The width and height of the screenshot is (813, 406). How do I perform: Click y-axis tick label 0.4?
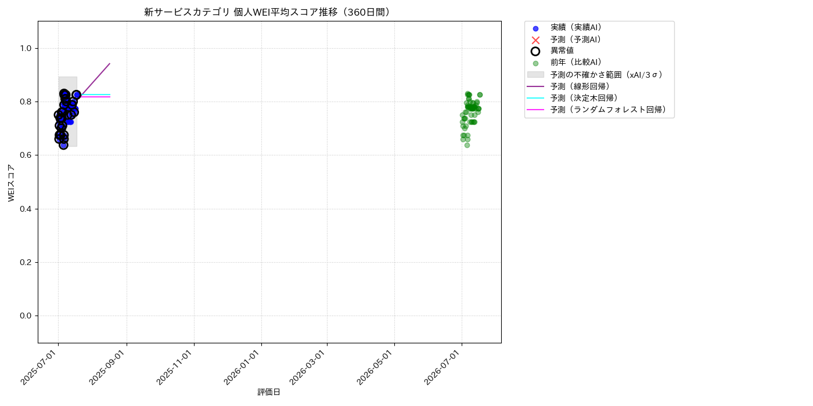click(27, 209)
